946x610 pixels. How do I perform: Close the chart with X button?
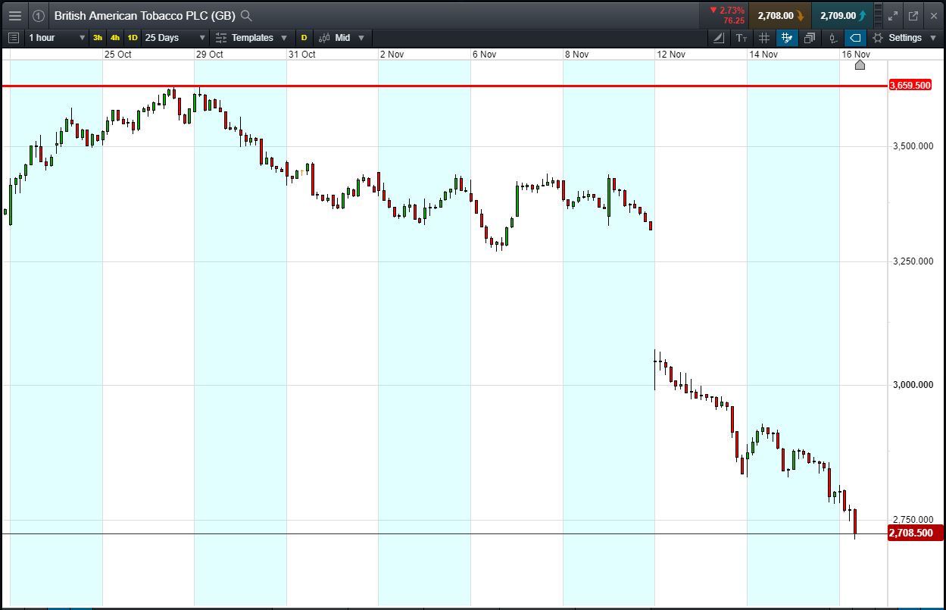tap(933, 15)
